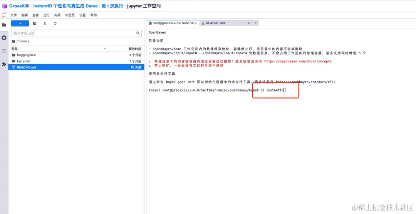Click the OpenBayes heading text in terminal

click(x=157, y=33)
